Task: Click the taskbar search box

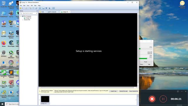Action: click(x=12, y=104)
